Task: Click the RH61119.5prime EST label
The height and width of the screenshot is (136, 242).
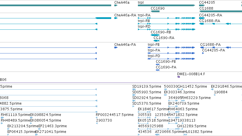Action: (15, 115)
